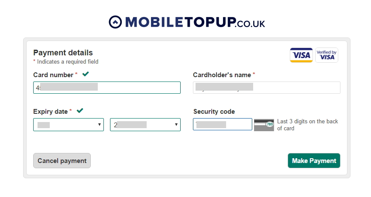
Task: Click the Payment details heading
Action: [63, 52]
